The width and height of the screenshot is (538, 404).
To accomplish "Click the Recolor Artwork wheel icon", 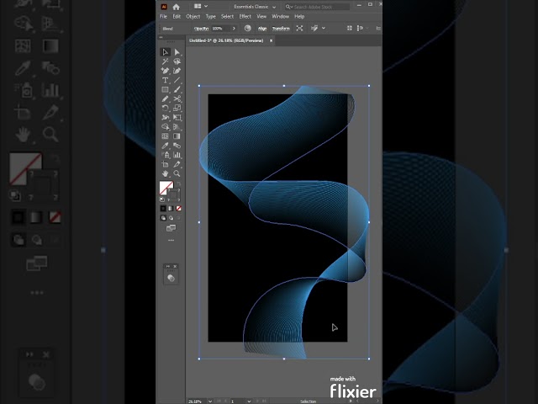I will [x=247, y=28].
